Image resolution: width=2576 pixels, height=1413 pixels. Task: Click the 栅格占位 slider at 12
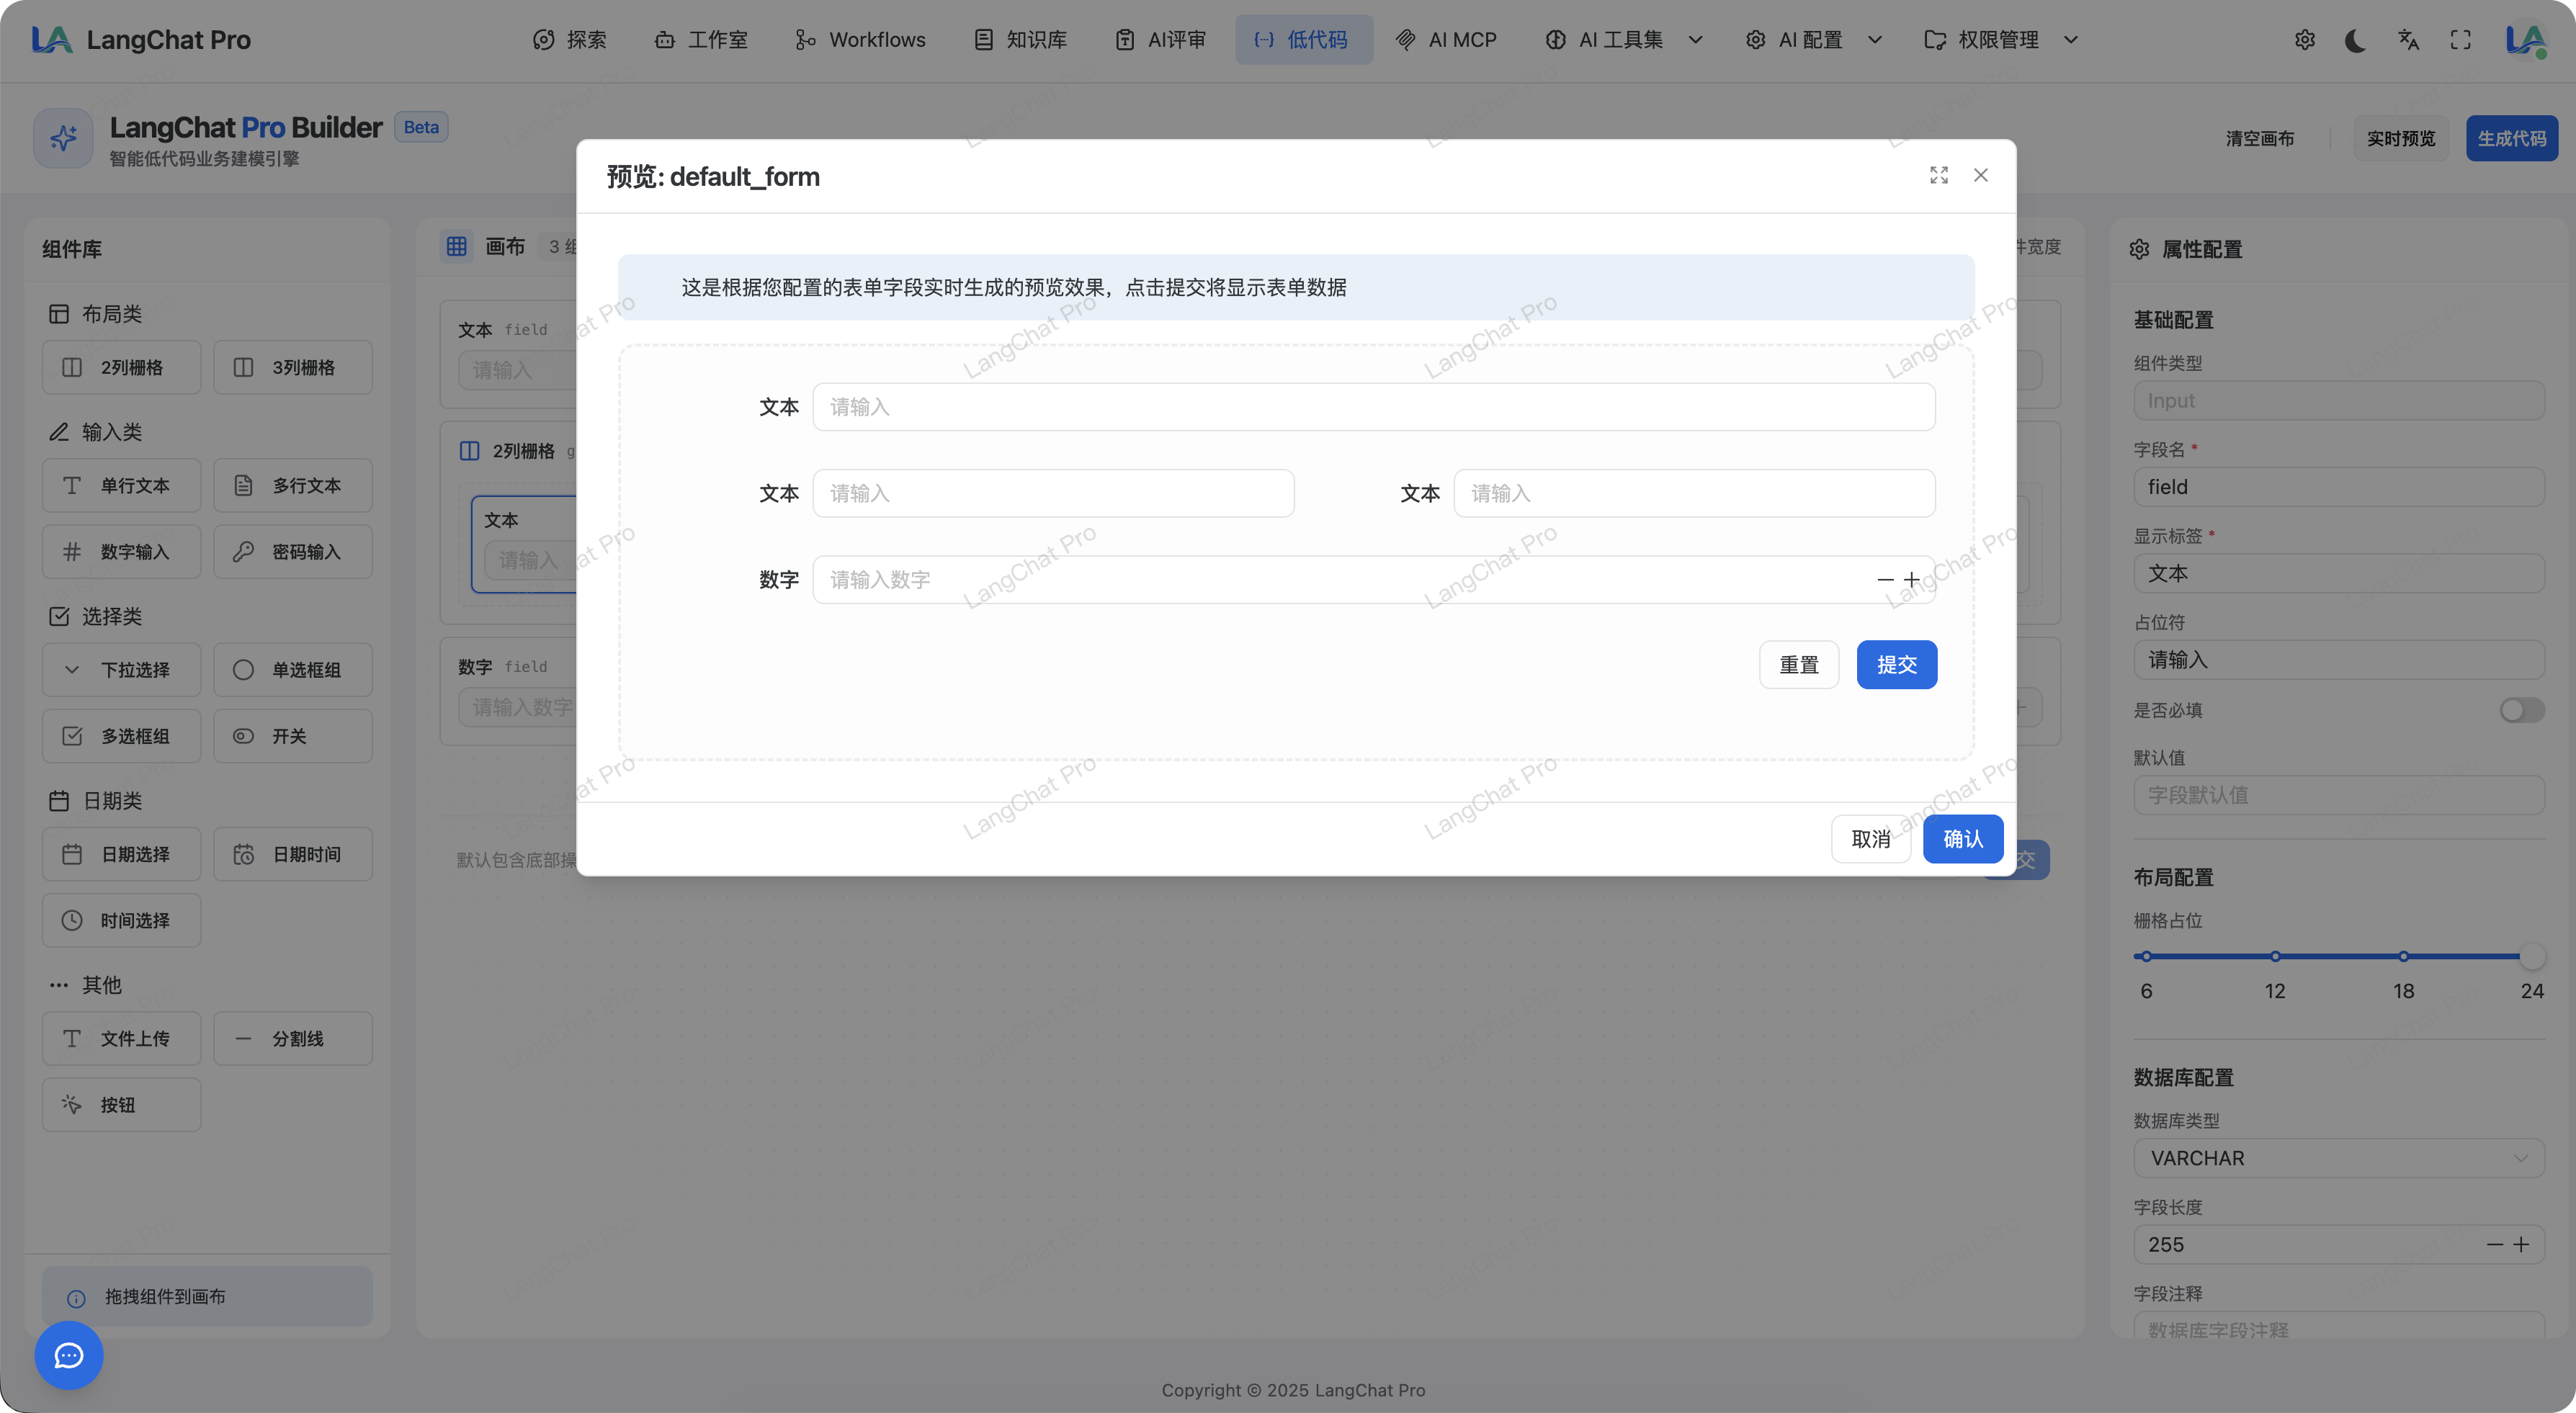[2275, 956]
